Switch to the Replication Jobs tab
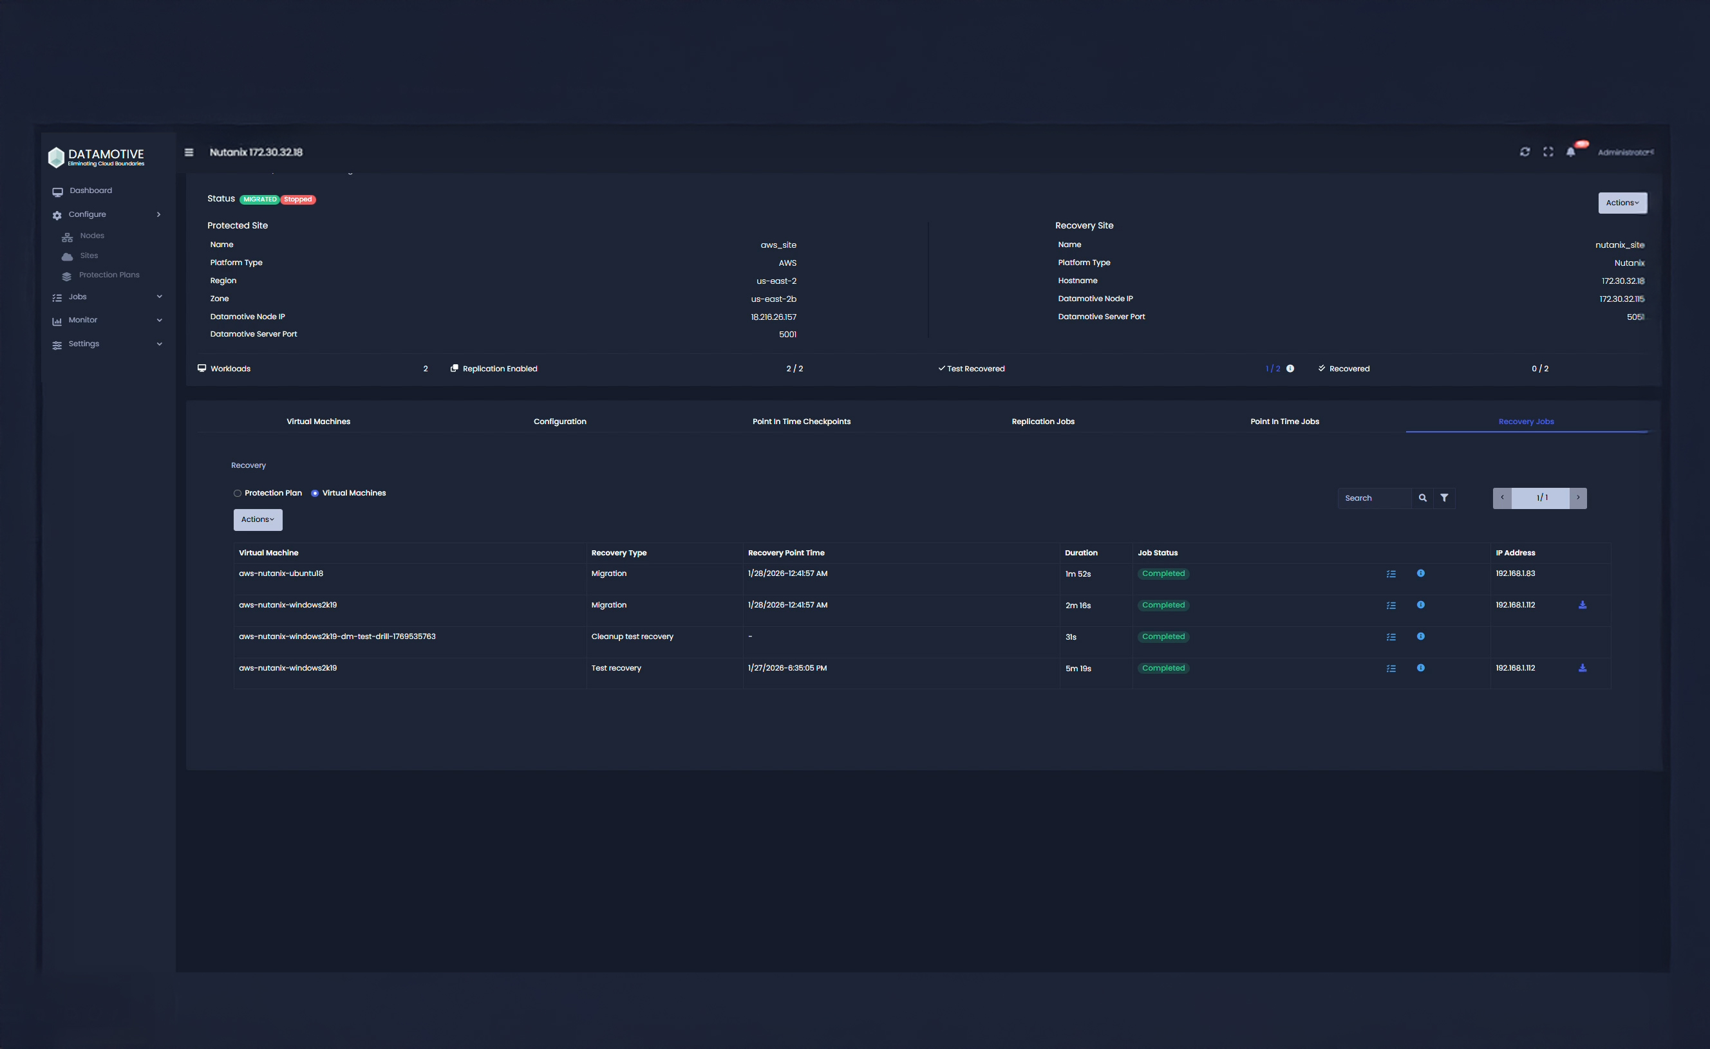This screenshot has width=1710, height=1049. point(1042,421)
